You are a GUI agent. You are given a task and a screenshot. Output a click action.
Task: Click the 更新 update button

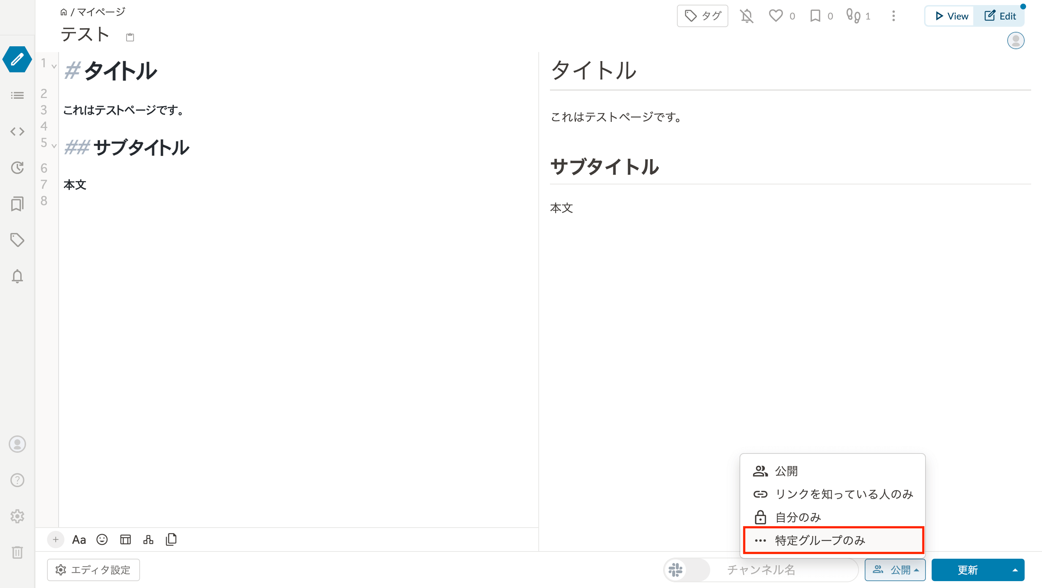[x=968, y=570]
